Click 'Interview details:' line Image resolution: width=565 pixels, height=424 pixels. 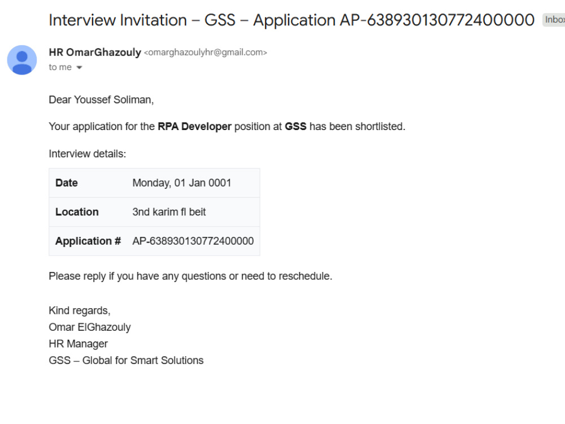(x=88, y=154)
